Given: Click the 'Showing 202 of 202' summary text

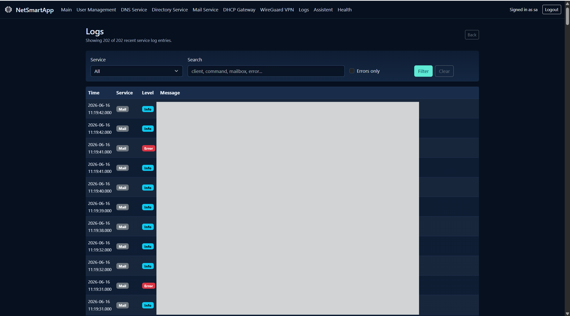Looking at the screenshot, I should (128, 40).
